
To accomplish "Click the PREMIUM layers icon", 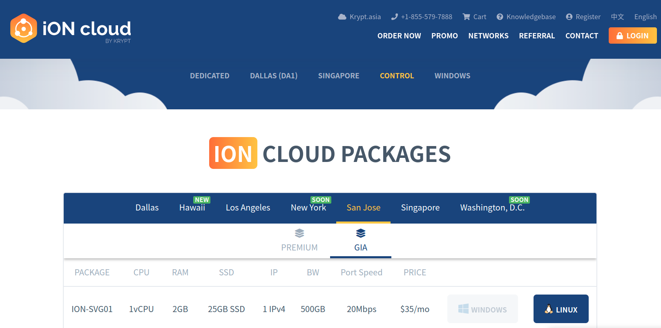I will coord(299,233).
